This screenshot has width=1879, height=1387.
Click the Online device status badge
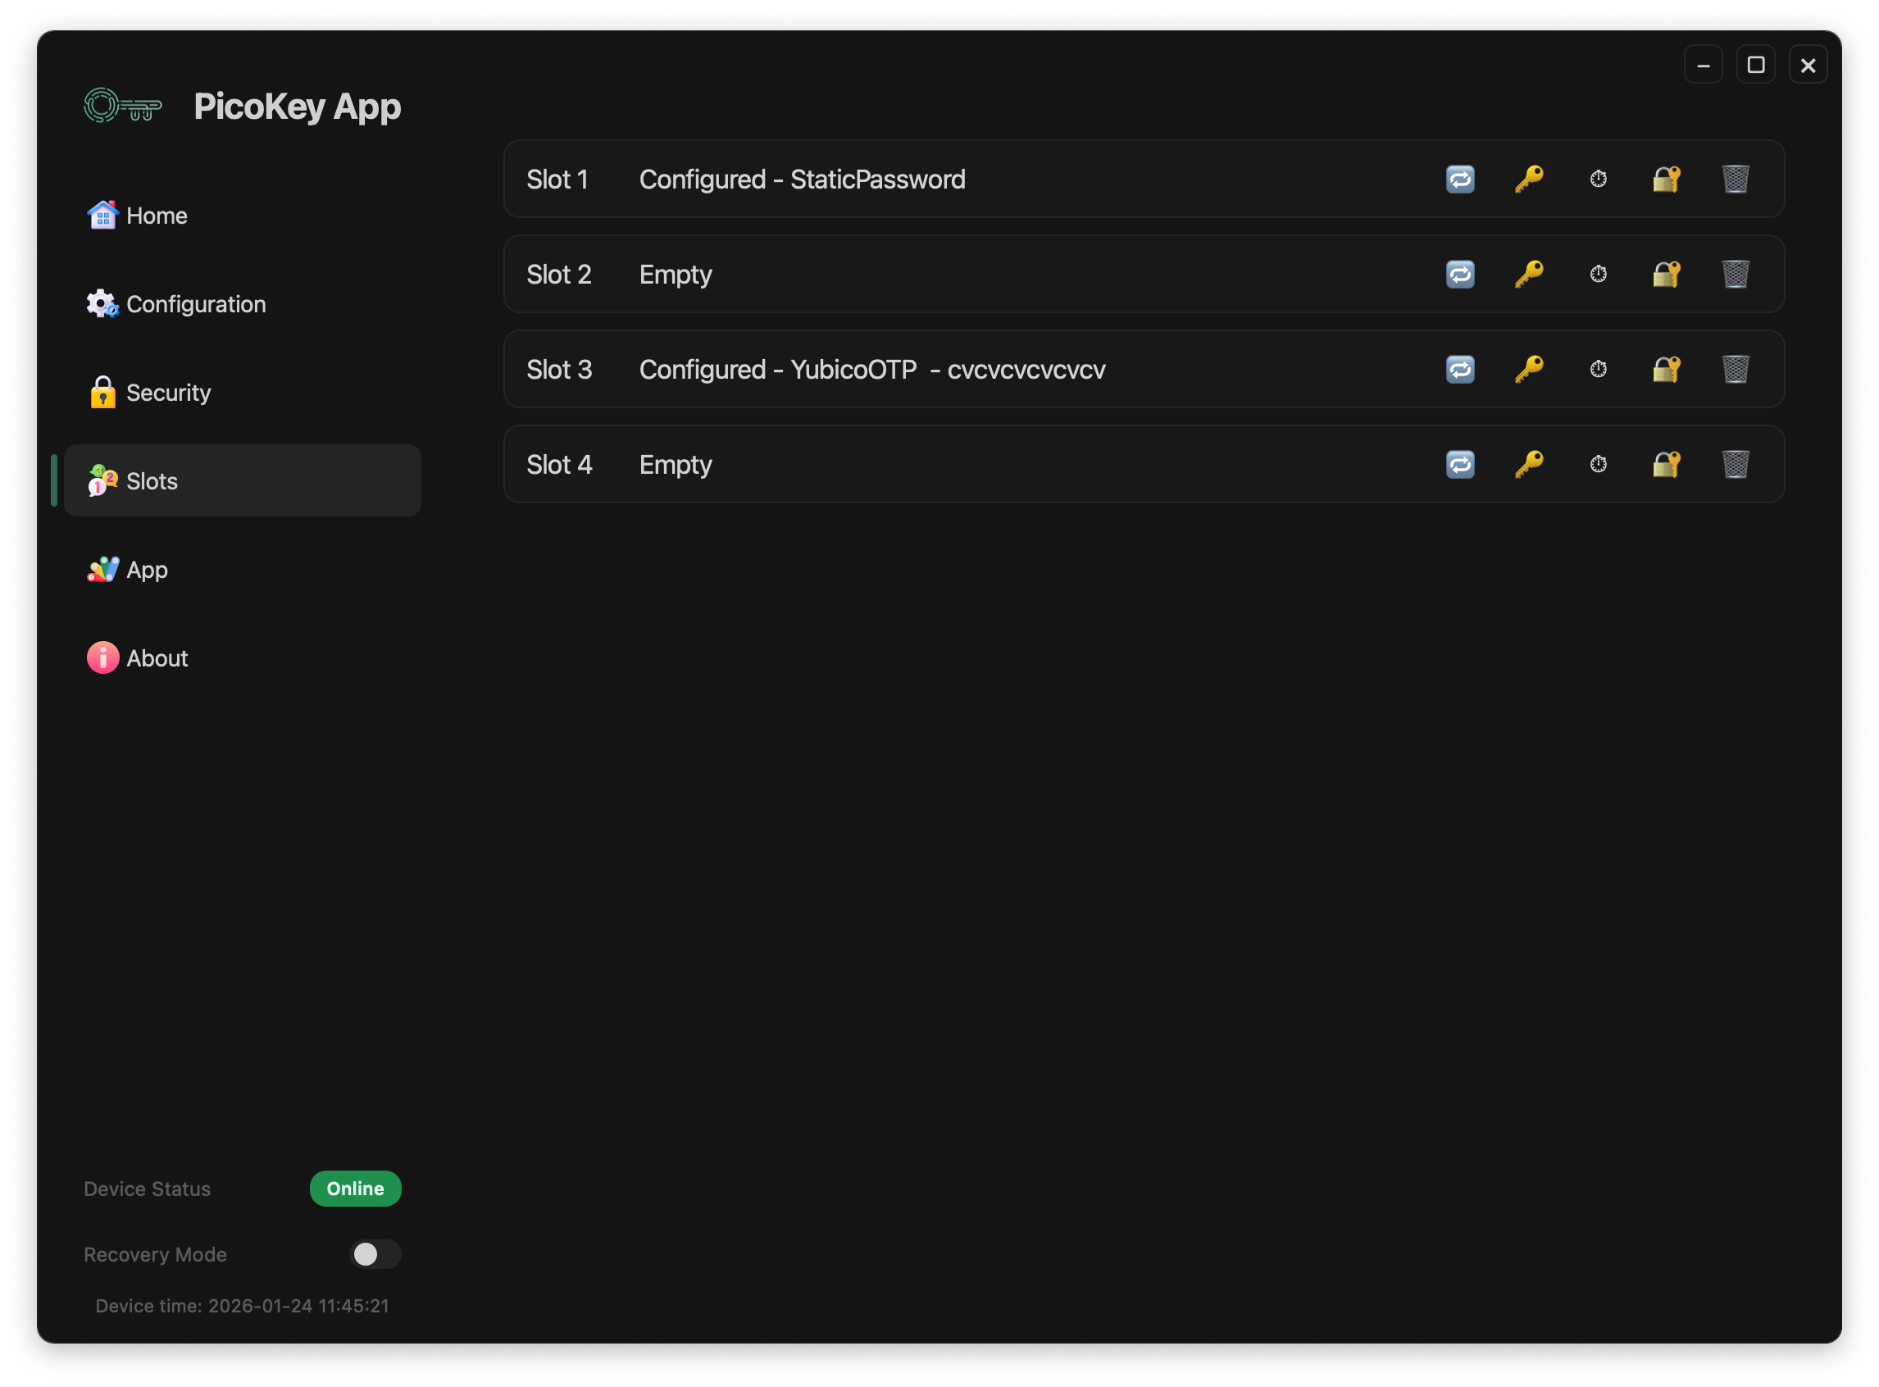tap(355, 1189)
